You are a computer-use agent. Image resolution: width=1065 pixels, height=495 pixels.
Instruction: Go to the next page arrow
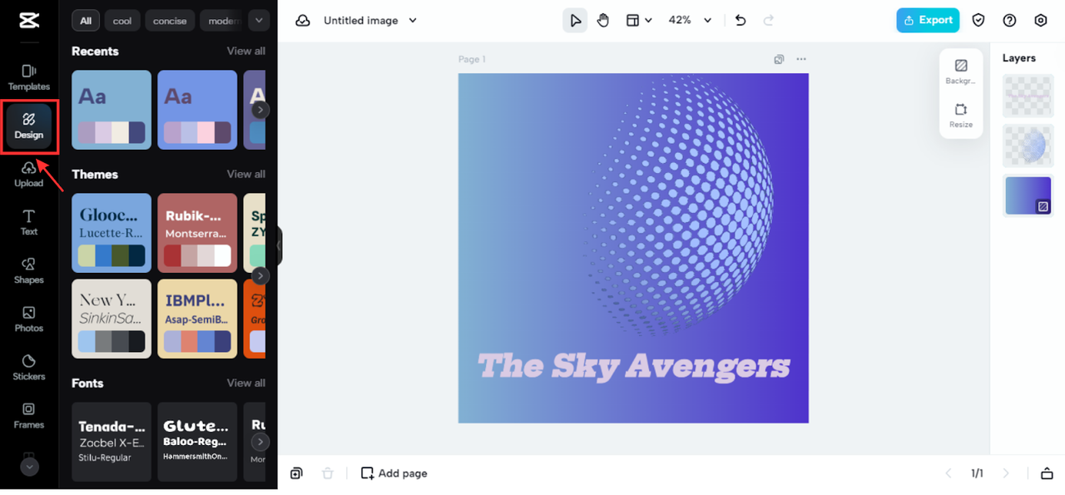point(1006,473)
